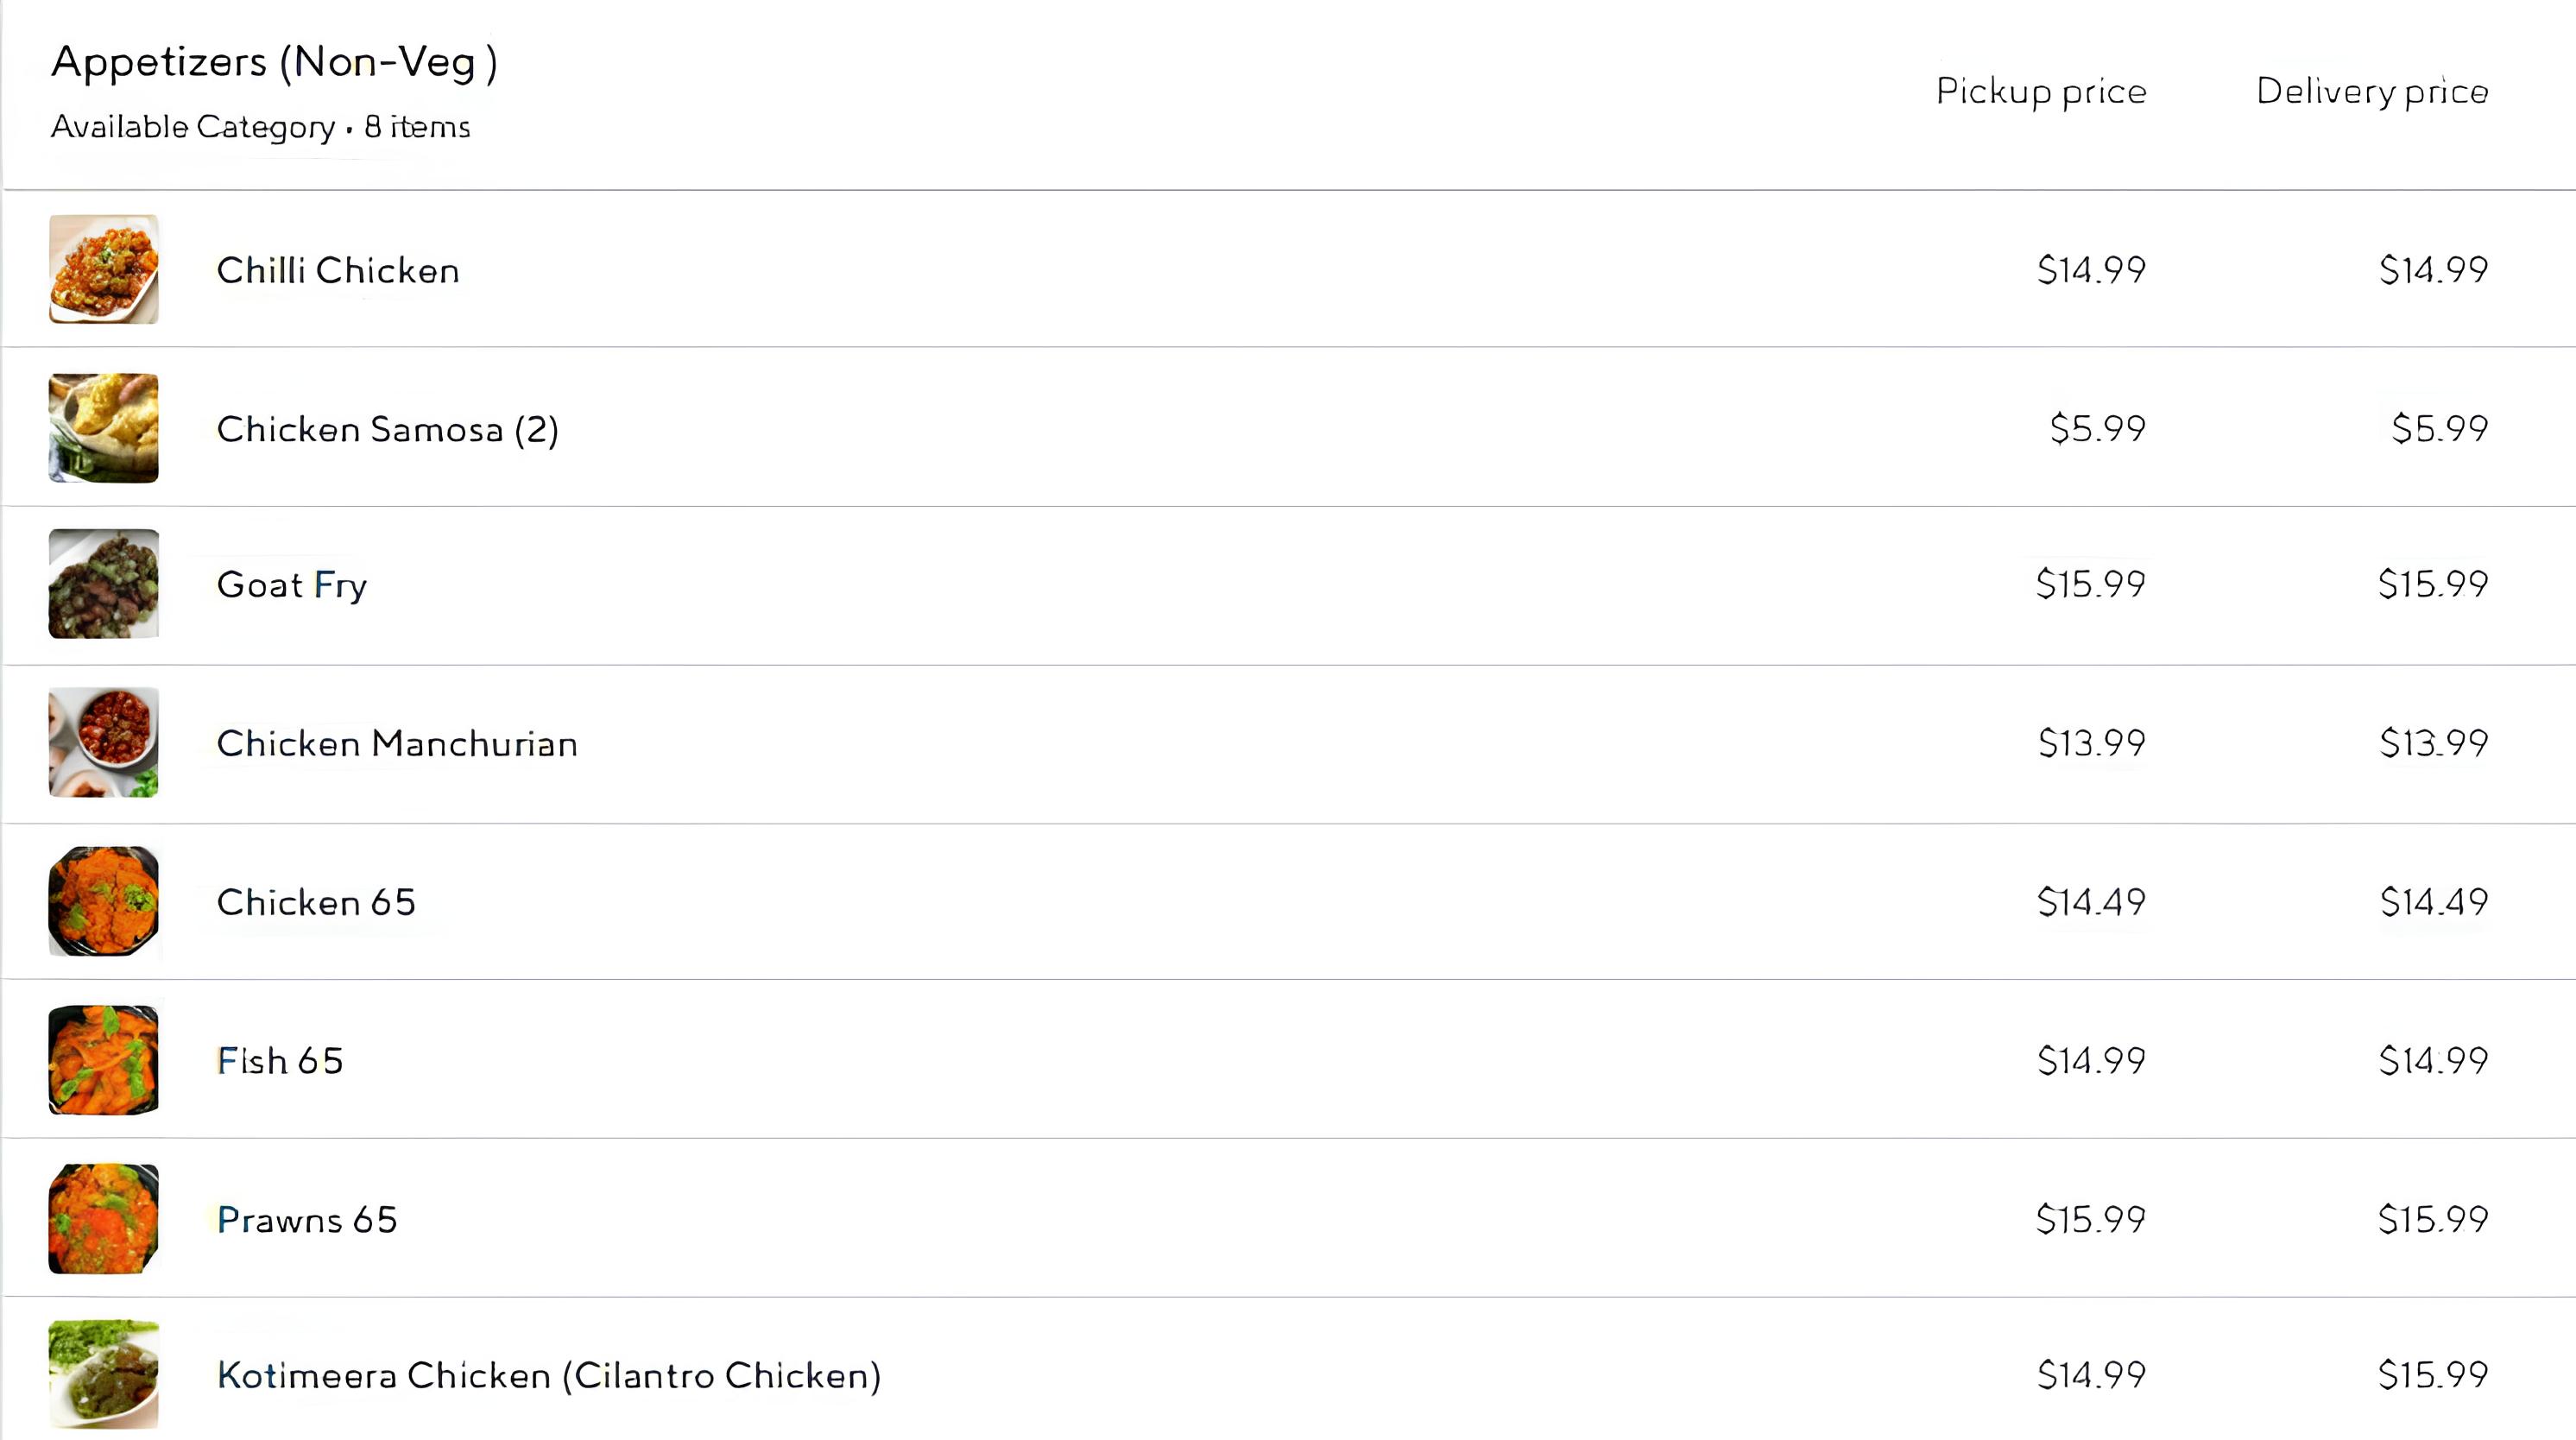Open the Chilli Chicken item name
Screen dimensions: 2576x1440
point(338,270)
